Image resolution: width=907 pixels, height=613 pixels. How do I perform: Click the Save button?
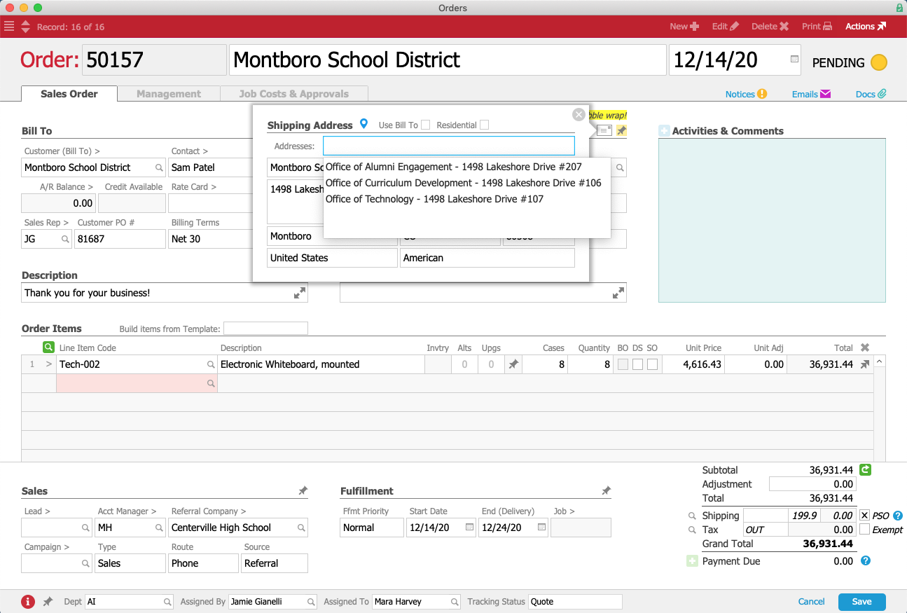(x=862, y=601)
